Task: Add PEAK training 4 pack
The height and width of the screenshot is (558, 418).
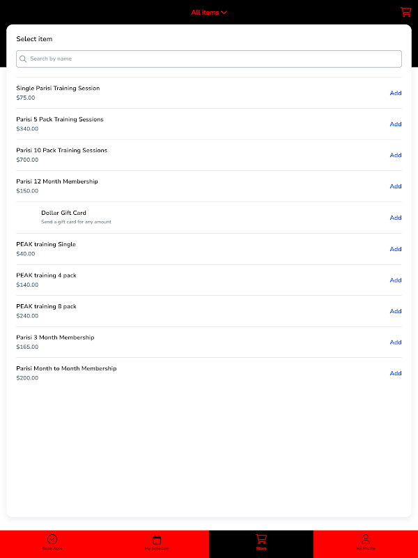Action: (x=396, y=280)
